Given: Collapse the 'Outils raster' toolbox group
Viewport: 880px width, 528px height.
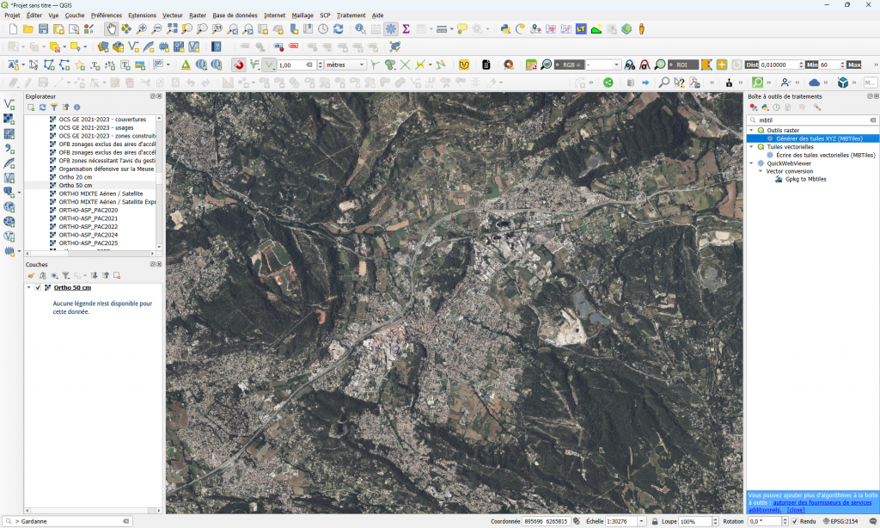Looking at the screenshot, I should coord(751,130).
